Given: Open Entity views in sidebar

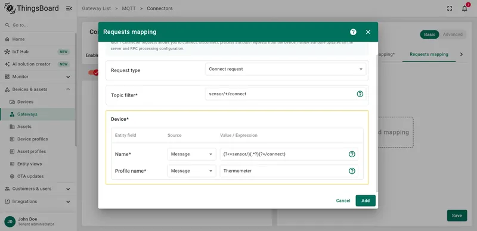Looking at the screenshot, I should [x=38, y=164].
